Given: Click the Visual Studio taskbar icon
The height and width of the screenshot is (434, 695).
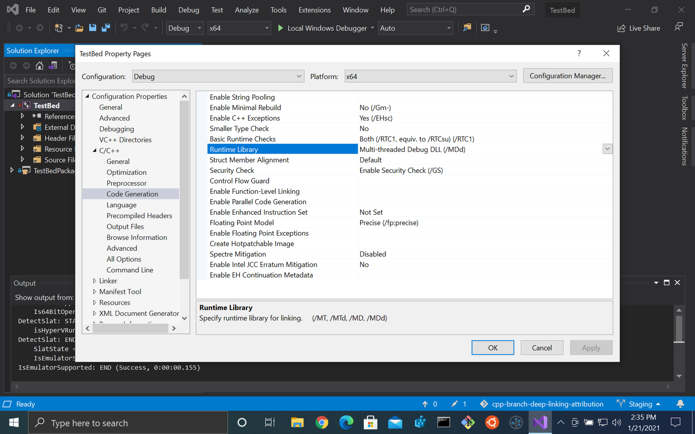Looking at the screenshot, I should tap(540, 422).
